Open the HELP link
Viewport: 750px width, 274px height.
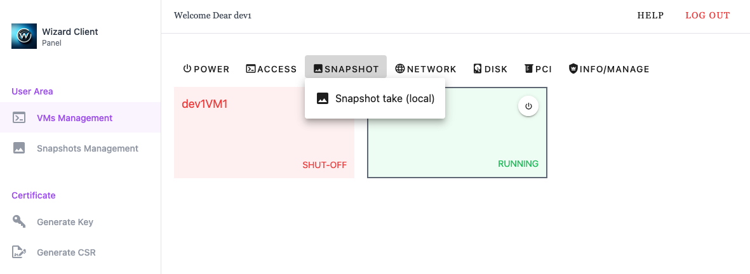point(650,16)
